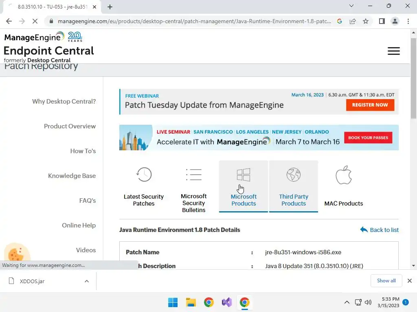Screen dimensions: 417x312
Task: Click the page vertical scrollbar
Action: click(x=413, y=78)
